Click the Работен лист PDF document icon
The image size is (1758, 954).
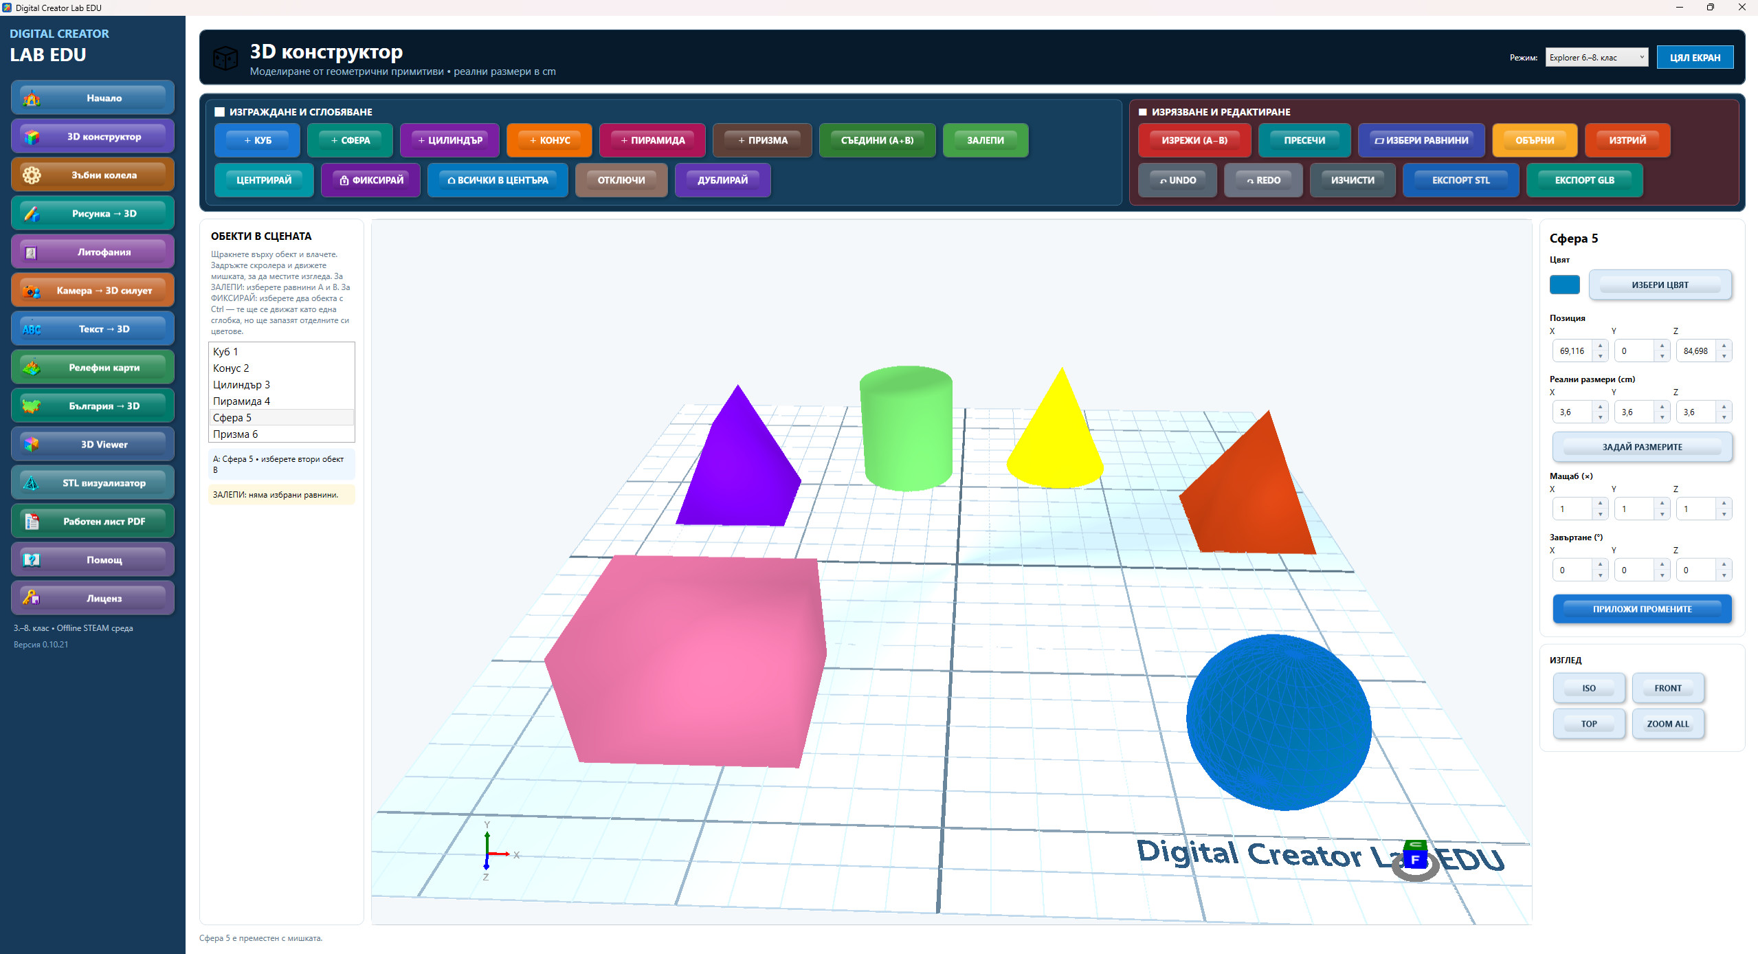(x=32, y=522)
